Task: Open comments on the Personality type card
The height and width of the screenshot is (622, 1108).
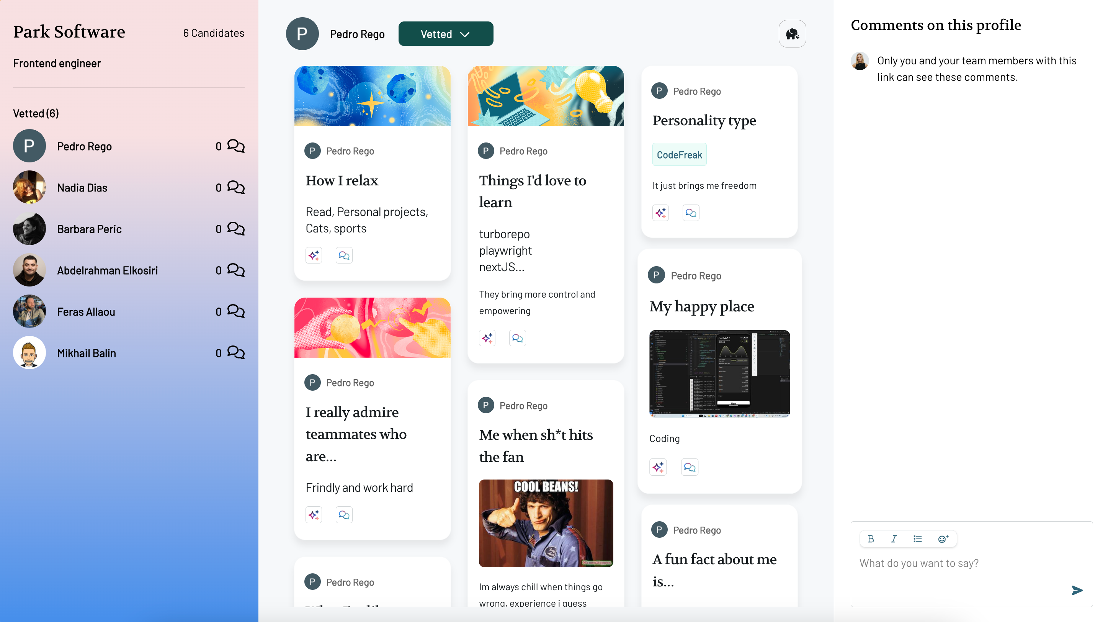Action: click(x=690, y=213)
